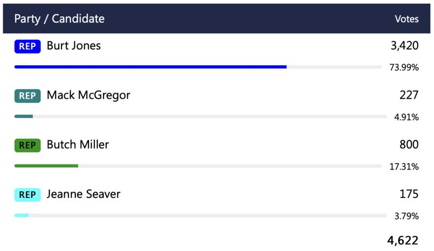Click Butch Miller's green vote progress bar
Screen dimensions: 434x251
pyautogui.click(x=46, y=166)
